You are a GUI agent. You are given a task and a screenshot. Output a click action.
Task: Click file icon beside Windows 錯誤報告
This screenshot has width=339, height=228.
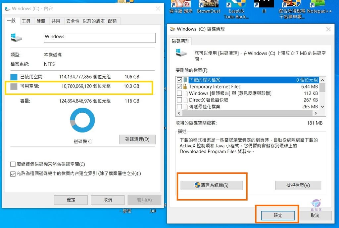pyautogui.click(x=185, y=93)
